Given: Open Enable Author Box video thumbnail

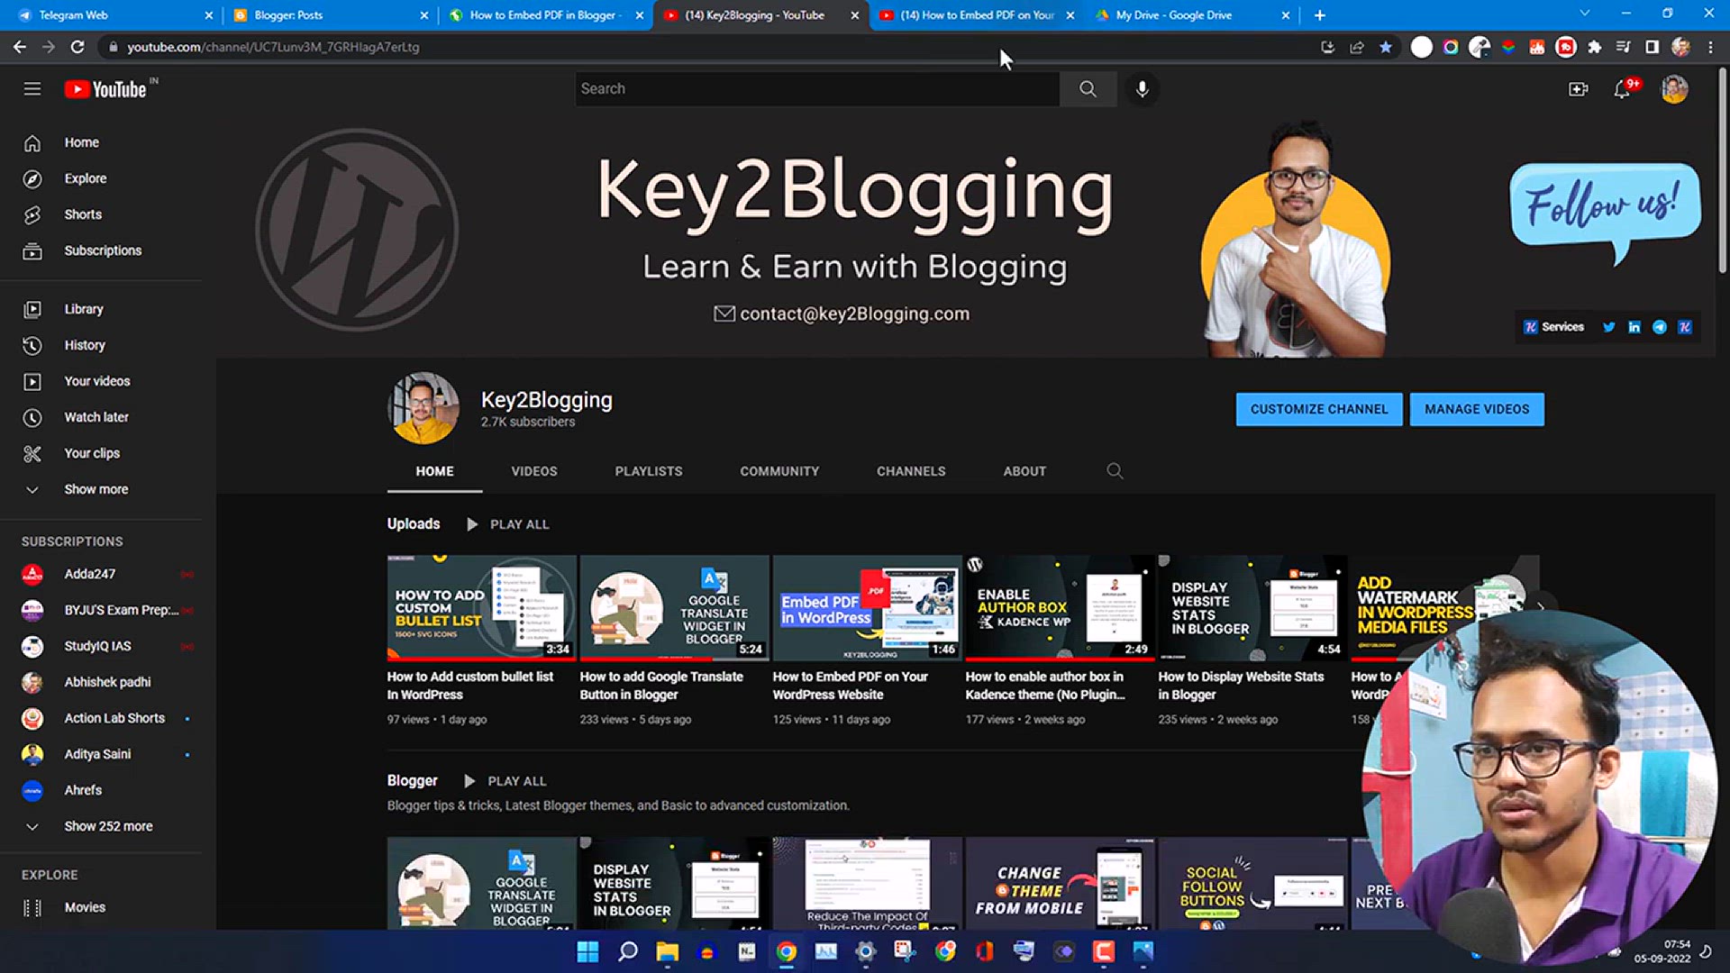Looking at the screenshot, I should point(1060,608).
